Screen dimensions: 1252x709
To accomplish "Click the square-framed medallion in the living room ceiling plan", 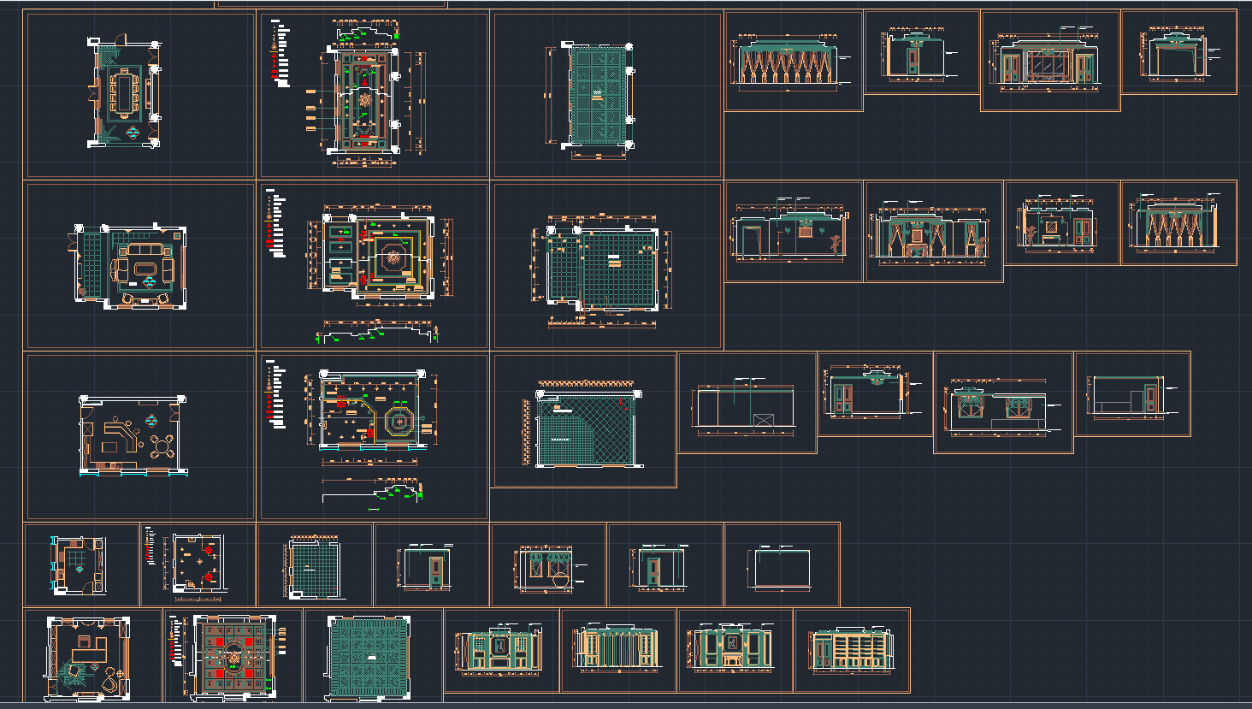I will pyautogui.click(x=394, y=255).
